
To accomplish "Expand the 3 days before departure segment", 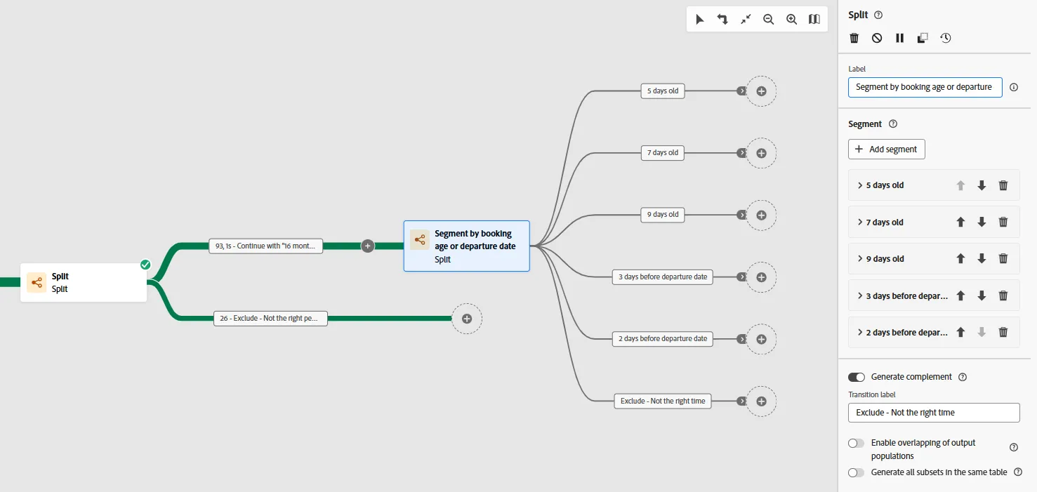I will point(860,295).
